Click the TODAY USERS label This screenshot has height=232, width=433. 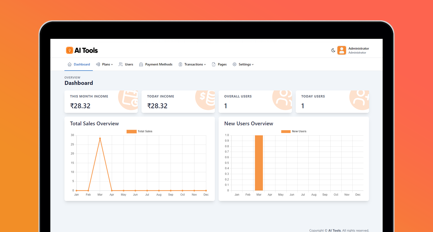(x=313, y=96)
